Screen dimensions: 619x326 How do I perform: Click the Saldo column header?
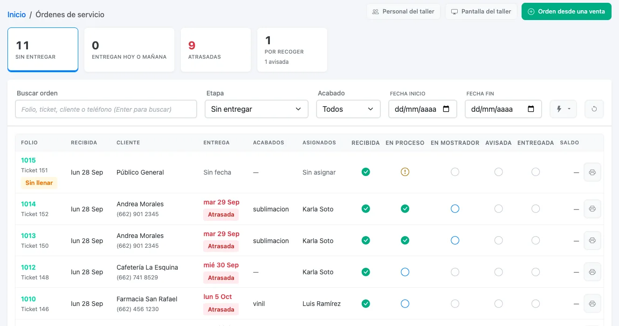click(570, 143)
